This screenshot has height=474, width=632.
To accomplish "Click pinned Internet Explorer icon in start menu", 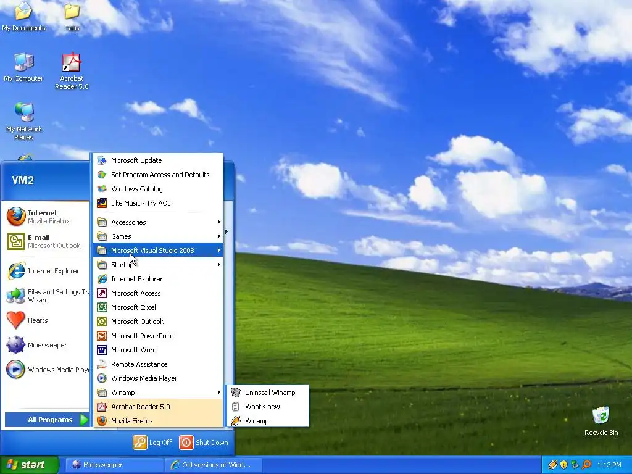I will pos(16,271).
